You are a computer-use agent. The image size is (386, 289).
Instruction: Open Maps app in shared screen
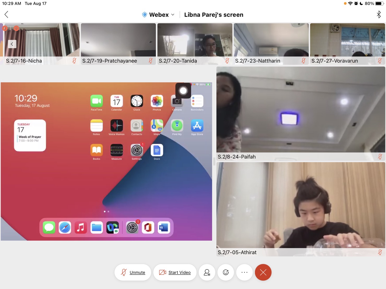coord(157,126)
